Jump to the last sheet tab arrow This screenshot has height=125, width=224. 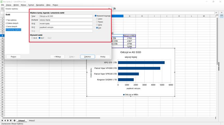click(x=11, y=121)
